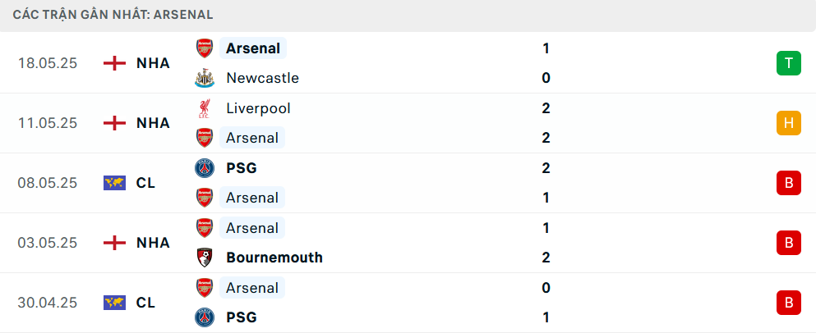This screenshot has height=333, width=816.
Task: Click the Bournemouth club crest icon
Action: click(204, 258)
